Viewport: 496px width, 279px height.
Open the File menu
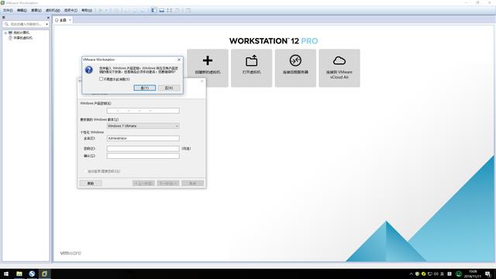(x=8, y=10)
